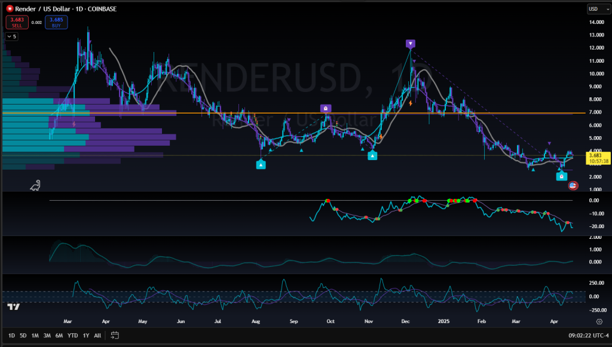Click the orange lightning bolt near December
The image size is (612, 347).
click(x=411, y=103)
